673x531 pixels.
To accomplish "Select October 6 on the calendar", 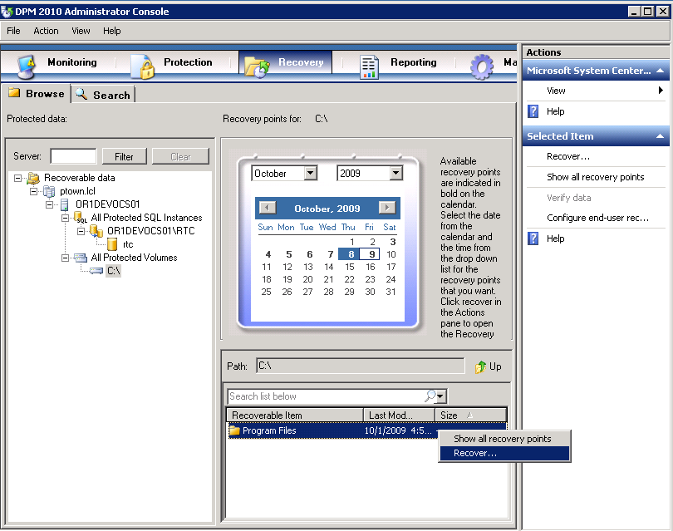I will [x=309, y=254].
